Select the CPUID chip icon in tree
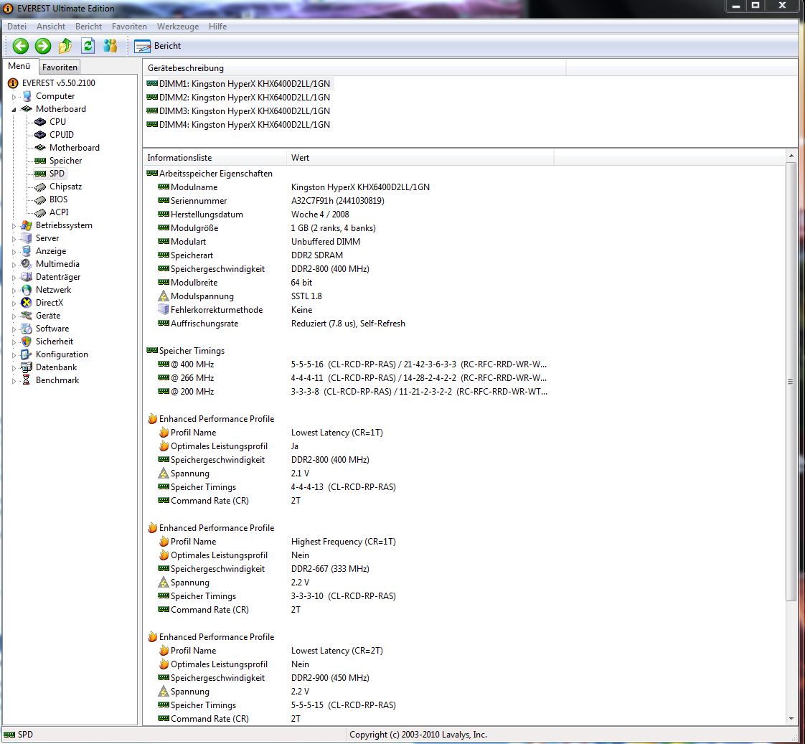This screenshot has height=744, width=805. pos(40,135)
